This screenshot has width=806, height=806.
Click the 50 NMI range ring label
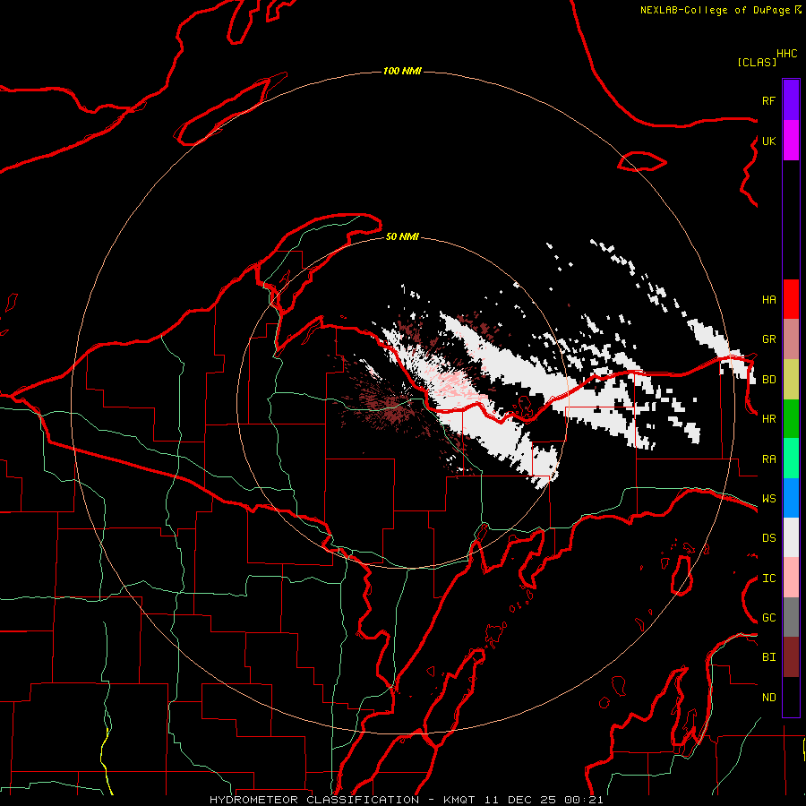click(402, 236)
